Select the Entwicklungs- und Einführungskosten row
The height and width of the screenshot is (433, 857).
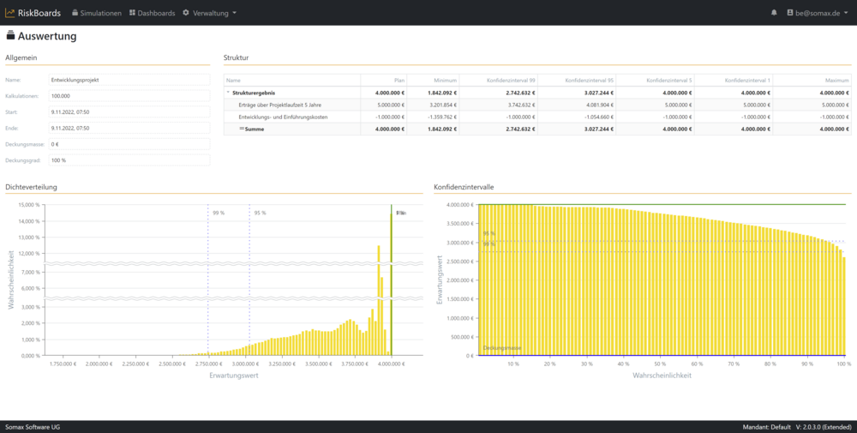(281, 117)
